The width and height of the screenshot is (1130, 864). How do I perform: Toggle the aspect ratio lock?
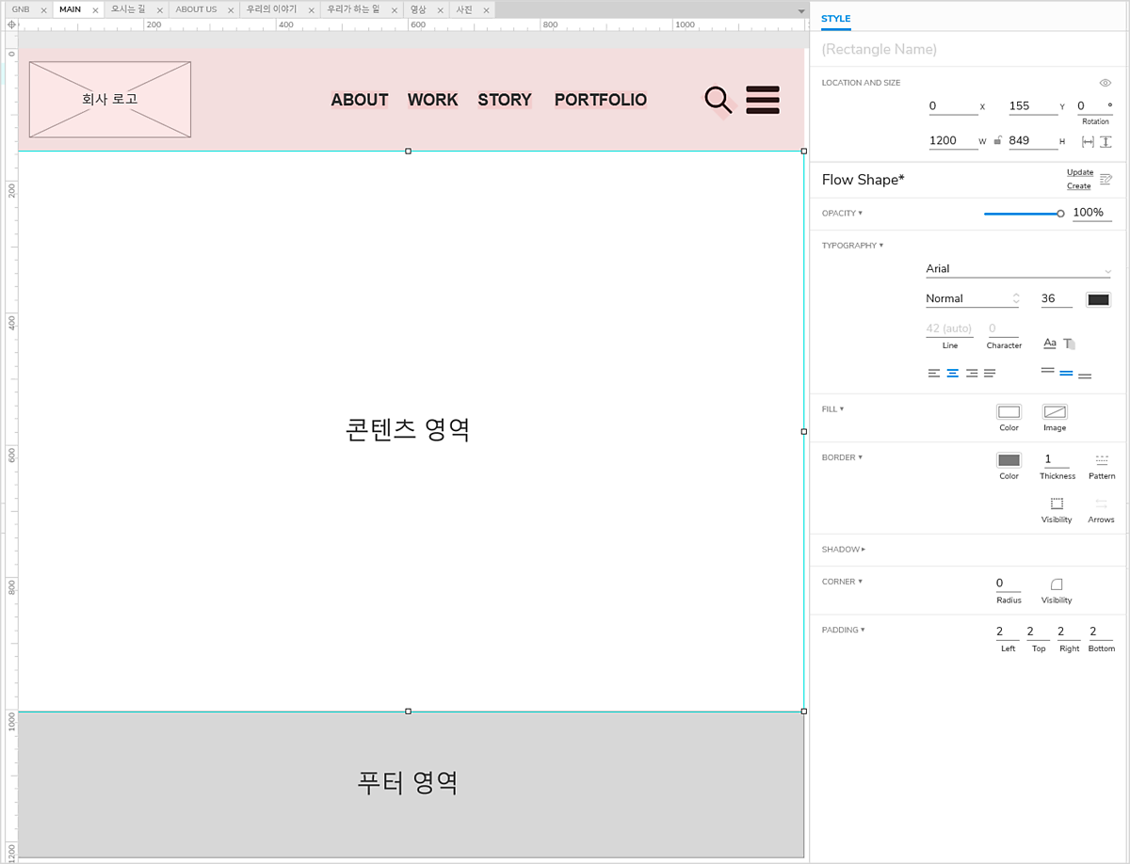tap(997, 141)
